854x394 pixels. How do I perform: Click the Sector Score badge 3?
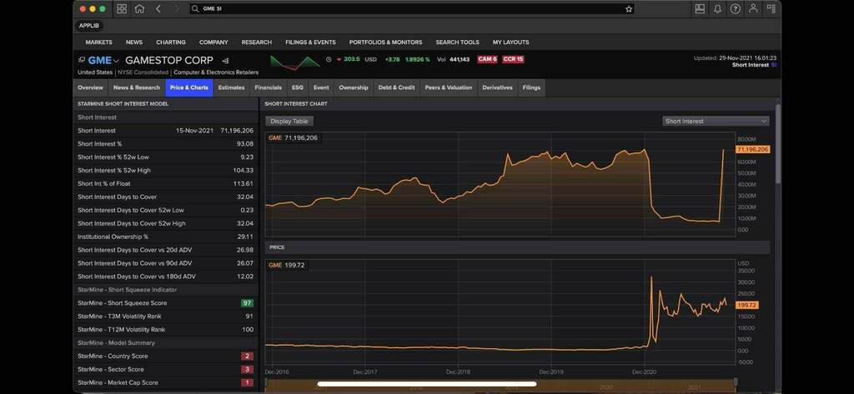click(x=248, y=370)
